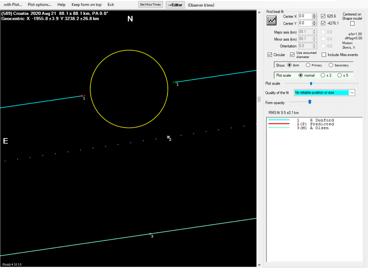Select the Primary show option
The image size is (368, 268).
coord(308,65)
